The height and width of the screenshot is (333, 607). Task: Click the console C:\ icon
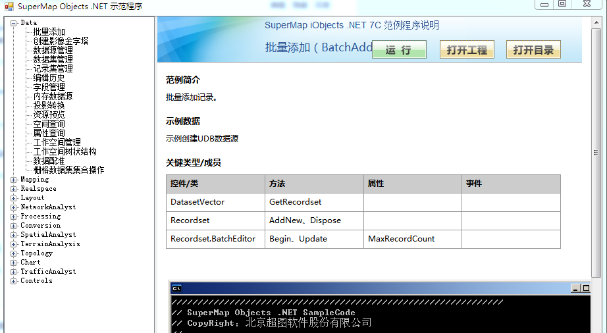tap(176, 288)
